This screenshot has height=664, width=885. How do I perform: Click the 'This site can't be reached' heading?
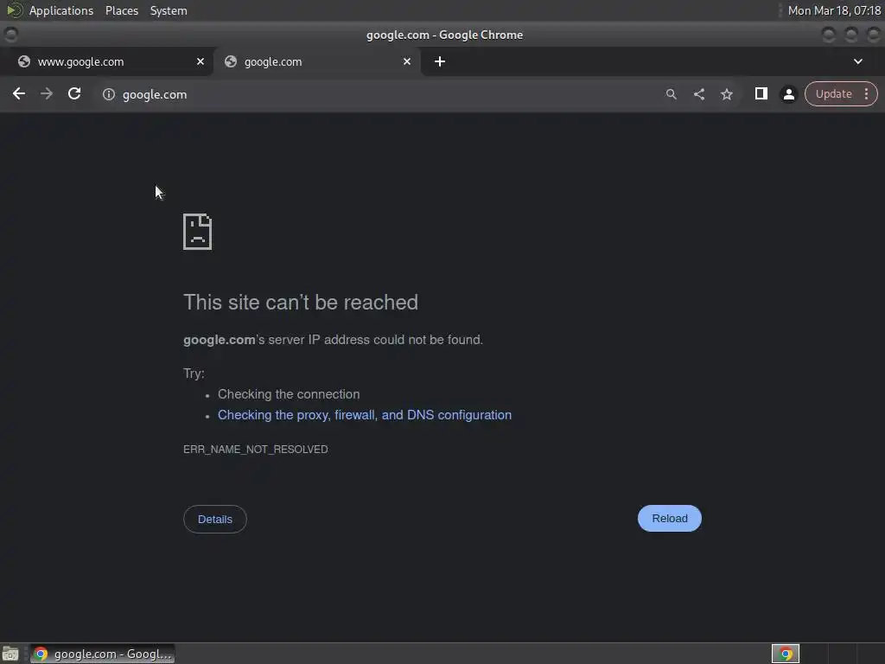point(301,302)
